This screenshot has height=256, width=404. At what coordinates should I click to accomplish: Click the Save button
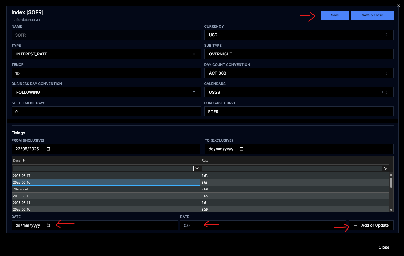[335, 15]
